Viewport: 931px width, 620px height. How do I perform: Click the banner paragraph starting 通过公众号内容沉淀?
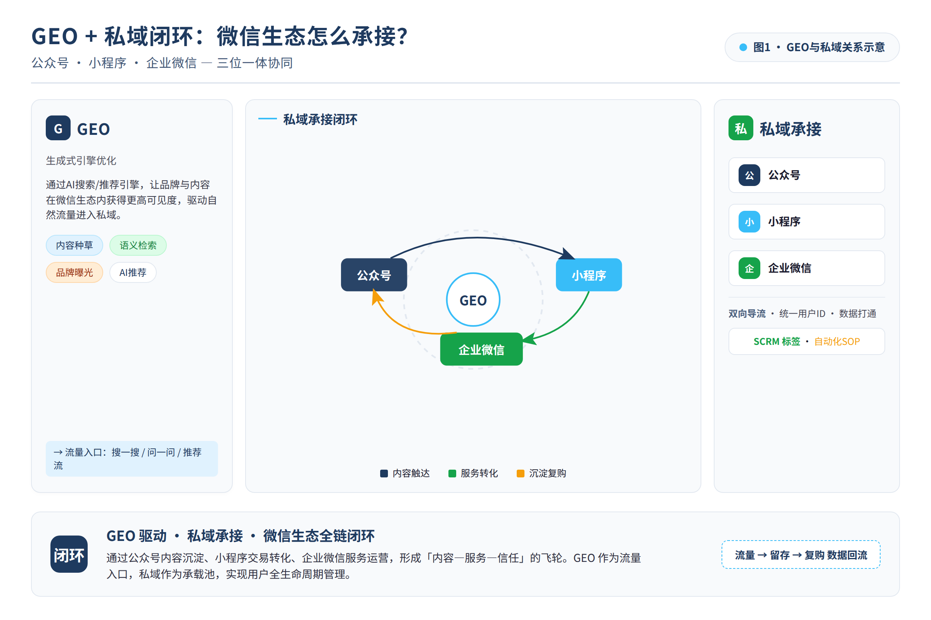pos(374,566)
